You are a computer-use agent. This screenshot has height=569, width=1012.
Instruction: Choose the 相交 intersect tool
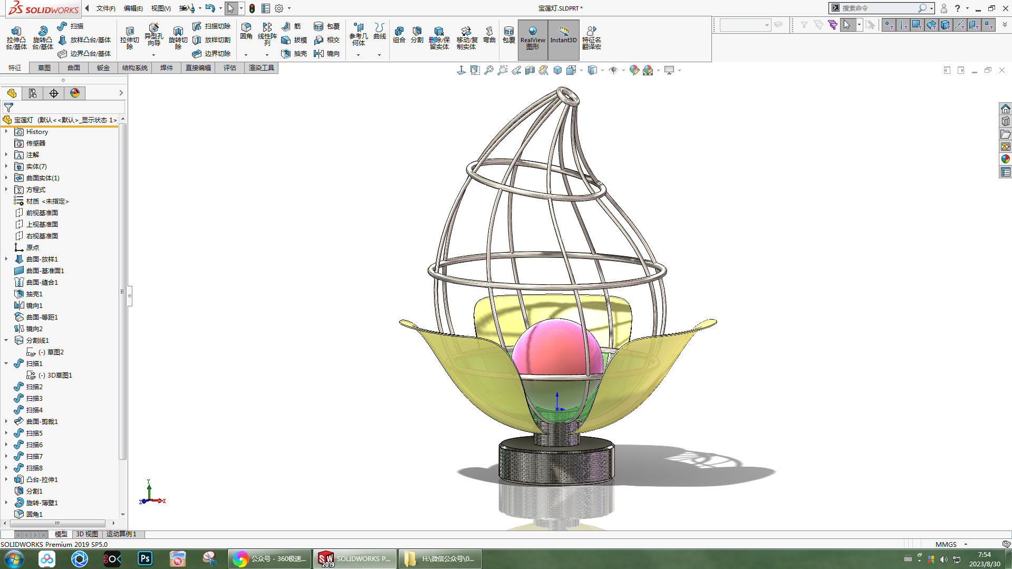pos(327,40)
